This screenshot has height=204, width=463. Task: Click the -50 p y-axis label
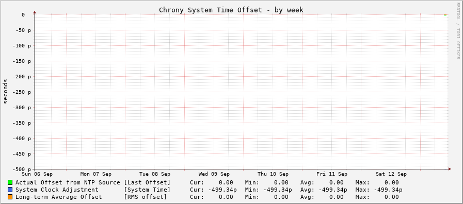[x=23, y=30]
